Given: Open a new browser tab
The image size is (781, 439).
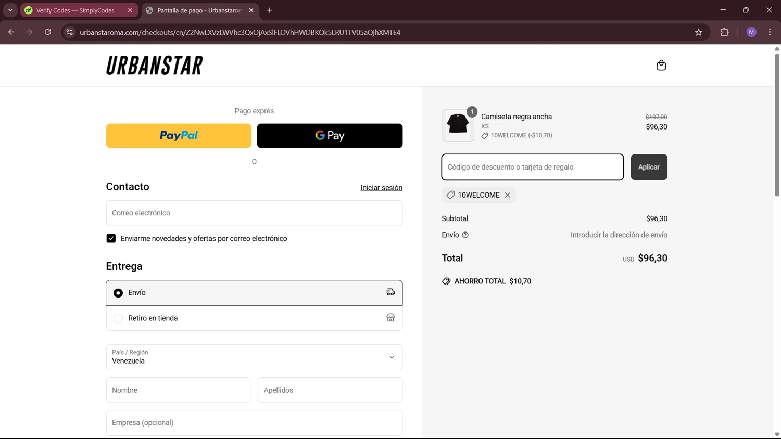Looking at the screenshot, I should tap(270, 10).
